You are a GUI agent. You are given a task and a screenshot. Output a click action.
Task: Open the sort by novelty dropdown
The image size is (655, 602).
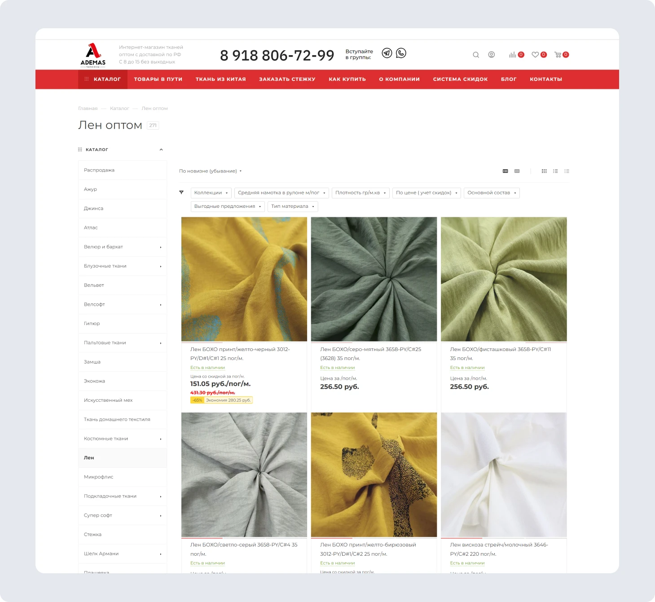tap(210, 171)
